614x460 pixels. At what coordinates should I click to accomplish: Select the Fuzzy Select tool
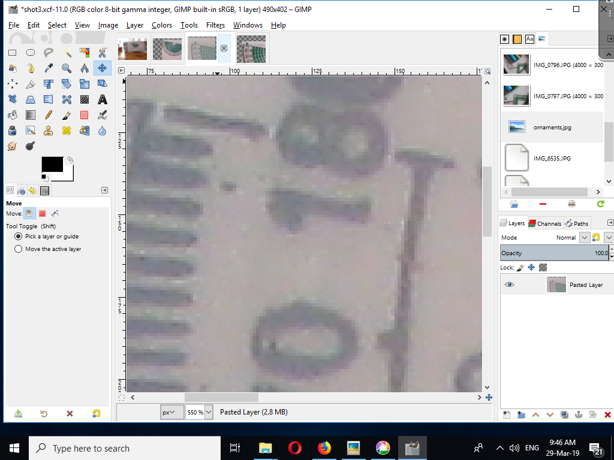click(x=67, y=53)
